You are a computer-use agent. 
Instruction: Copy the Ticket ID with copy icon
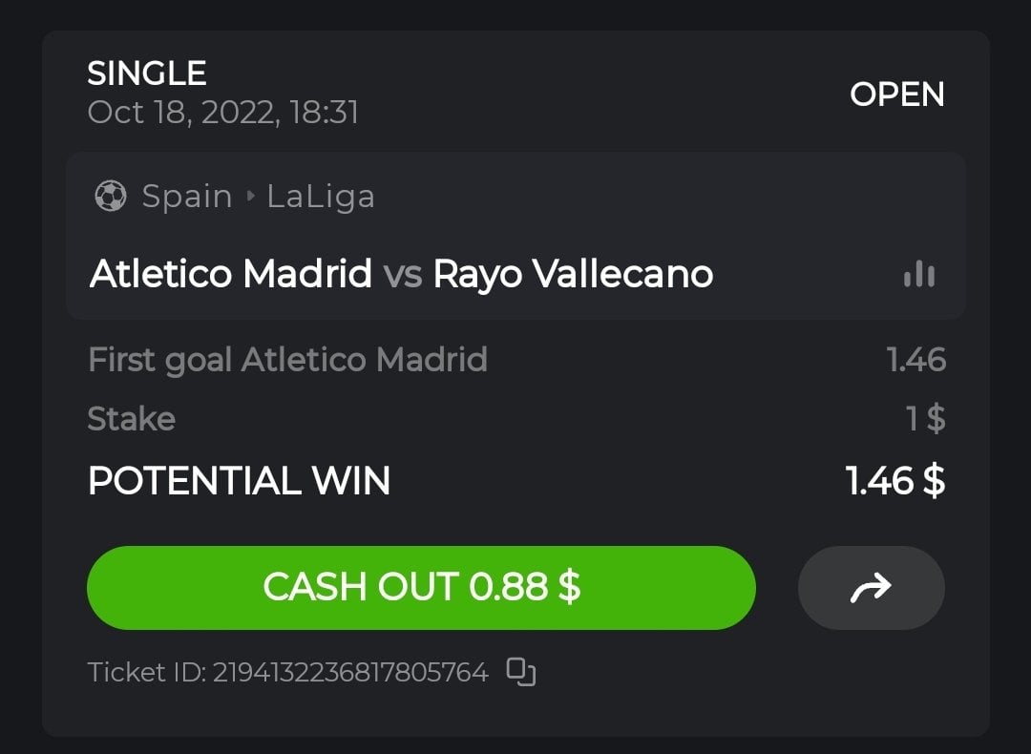(521, 673)
